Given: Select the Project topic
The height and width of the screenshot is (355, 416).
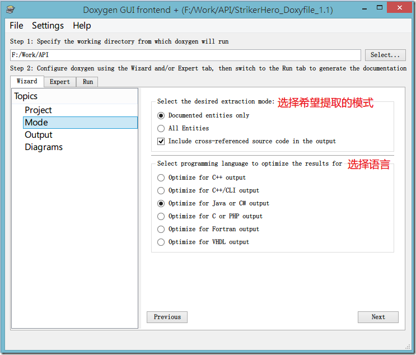Looking at the screenshot, I should tap(38, 110).
